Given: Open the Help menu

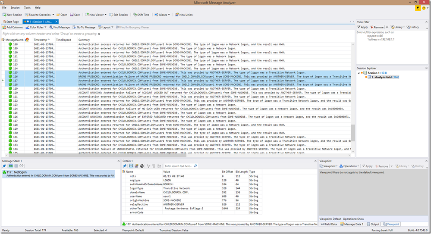Looking at the screenshot, I should (x=38, y=8).
